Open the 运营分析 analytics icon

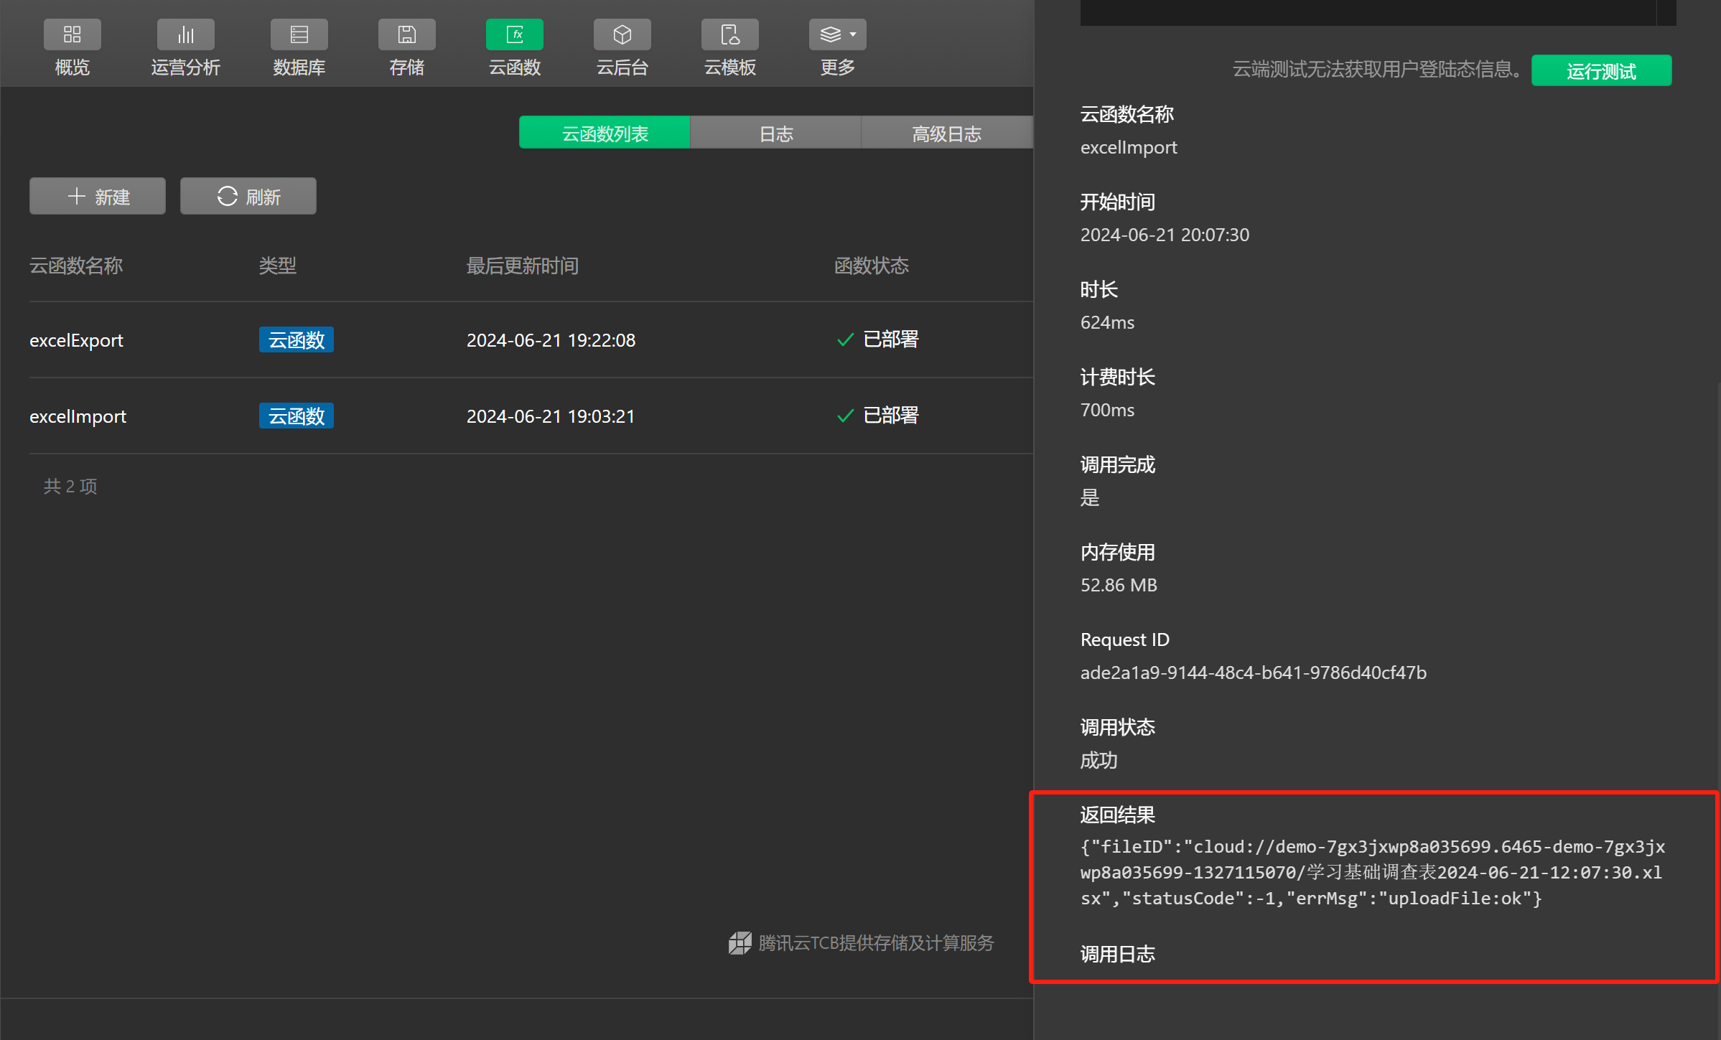pos(185,35)
